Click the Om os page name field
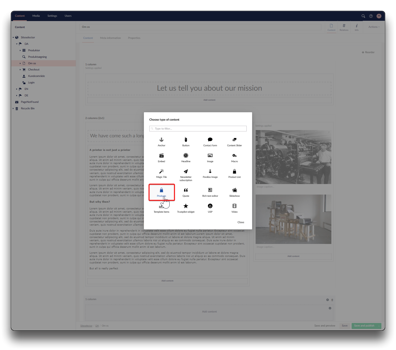 pyautogui.click(x=200, y=27)
